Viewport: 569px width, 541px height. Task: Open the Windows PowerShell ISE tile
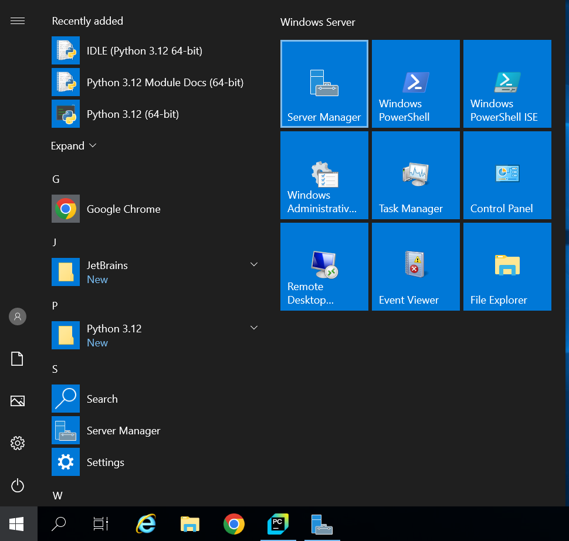507,84
